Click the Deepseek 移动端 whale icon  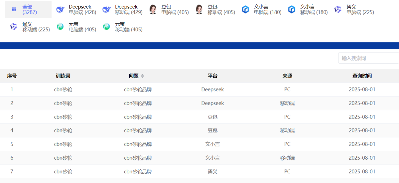(106, 10)
